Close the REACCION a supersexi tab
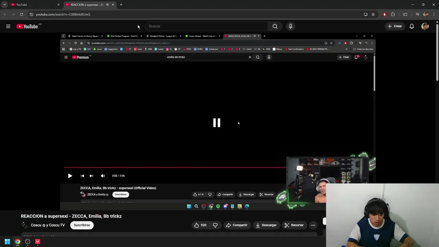This screenshot has width=439, height=247. coord(113,5)
